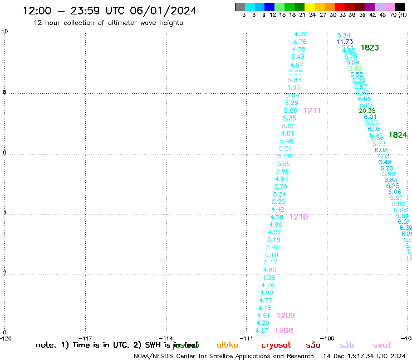Viewport: 412px width, 361px height.
Task: Pick the orange 30 ft legend swatch
Action: click(x=330, y=7)
